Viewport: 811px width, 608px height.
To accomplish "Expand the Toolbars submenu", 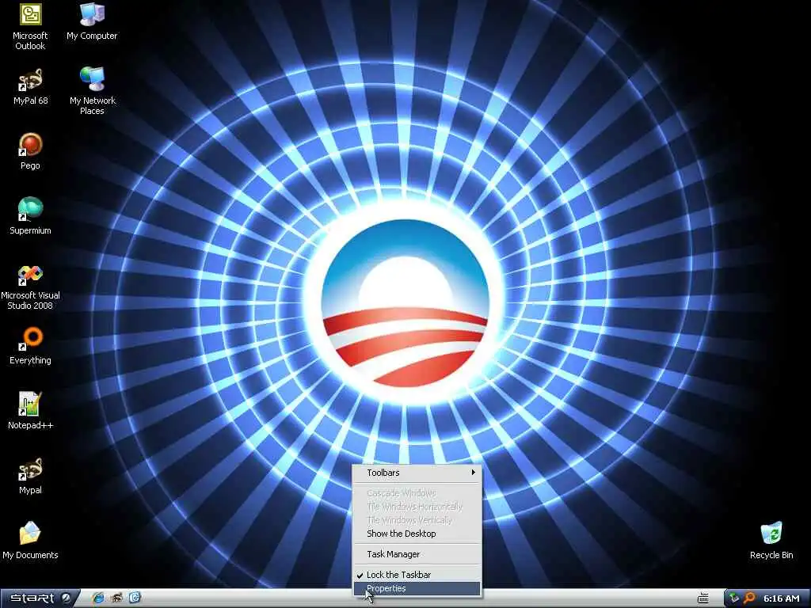I will 417,473.
